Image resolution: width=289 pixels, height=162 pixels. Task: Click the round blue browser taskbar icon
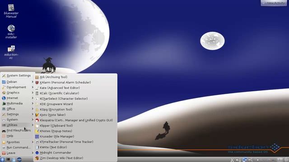pyautogui.click(x=19, y=160)
